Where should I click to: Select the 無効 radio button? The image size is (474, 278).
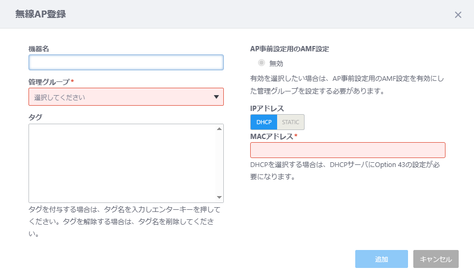click(261, 63)
